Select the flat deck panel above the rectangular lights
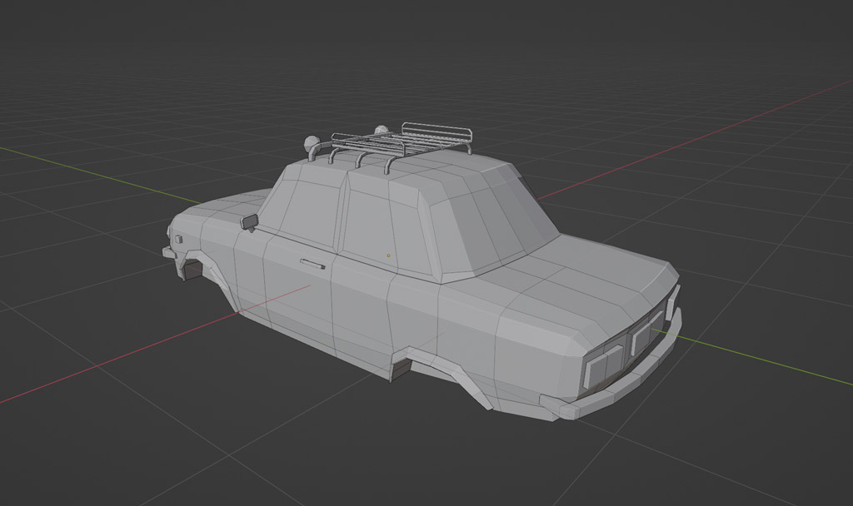The width and height of the screenshot is (853, 506). (x=583, y=283)
